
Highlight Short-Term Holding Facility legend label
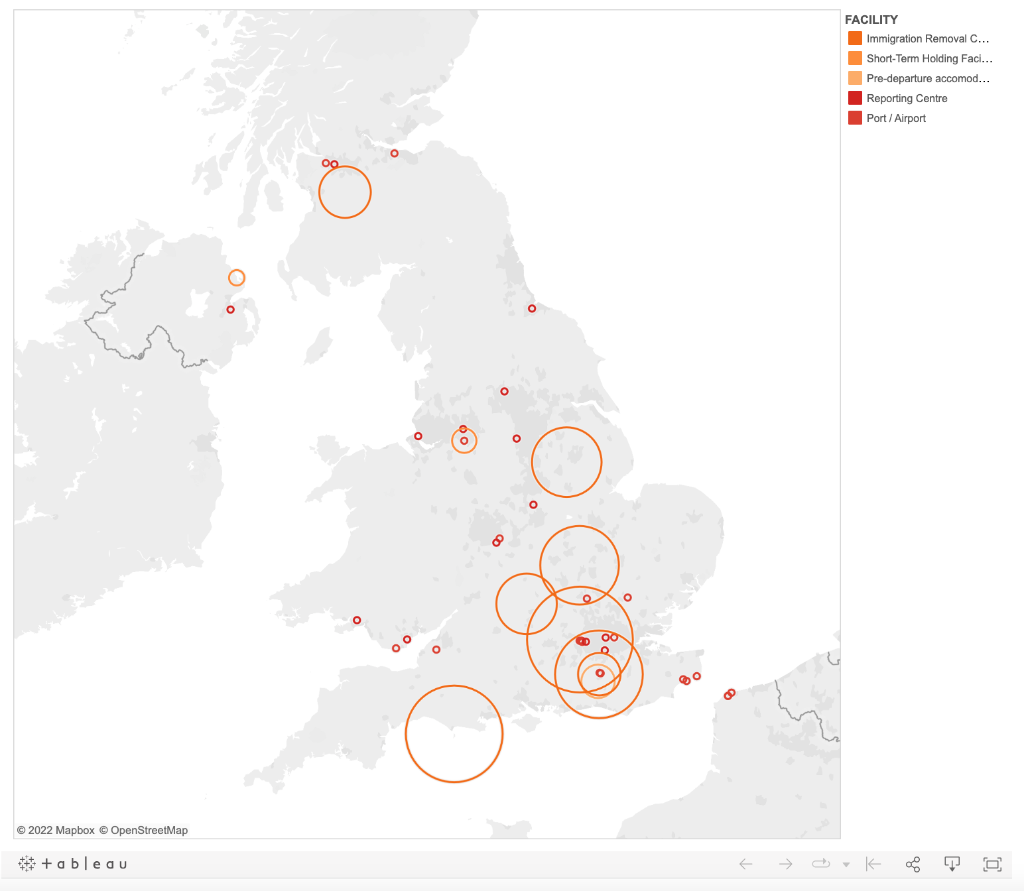[929, 58]
